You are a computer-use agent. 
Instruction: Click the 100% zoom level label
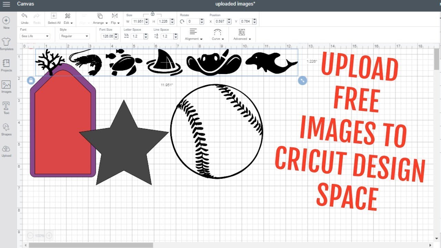coord(40,236)
